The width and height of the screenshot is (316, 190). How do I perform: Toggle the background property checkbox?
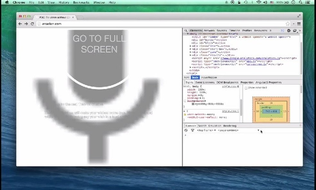(185, 101)
